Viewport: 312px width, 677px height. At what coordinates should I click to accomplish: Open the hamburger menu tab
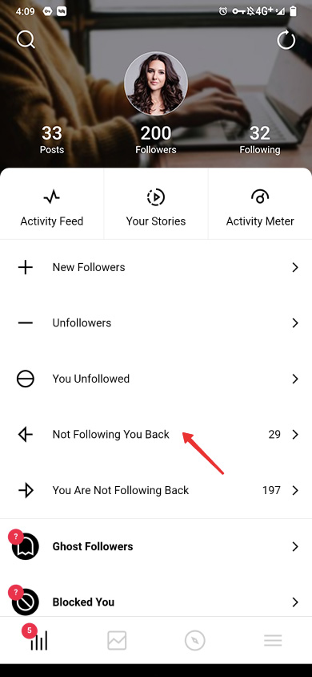(273, 640)
